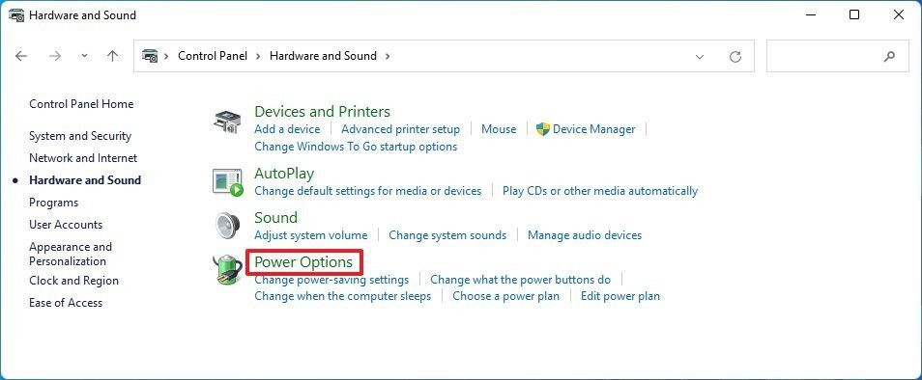Open Mouse settings link
The width and height of the screenshot is (922, 380).
[499, 129]
